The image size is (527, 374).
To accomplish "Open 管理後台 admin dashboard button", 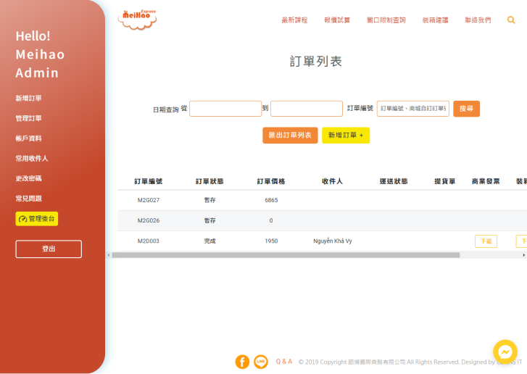I will tap(37, 219).
